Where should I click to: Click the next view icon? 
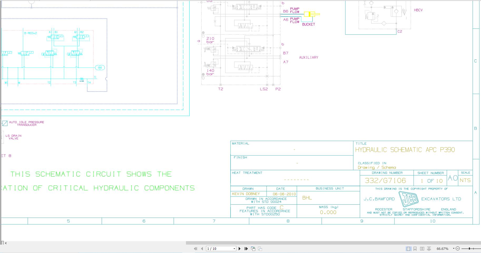[x=260, y=249]
